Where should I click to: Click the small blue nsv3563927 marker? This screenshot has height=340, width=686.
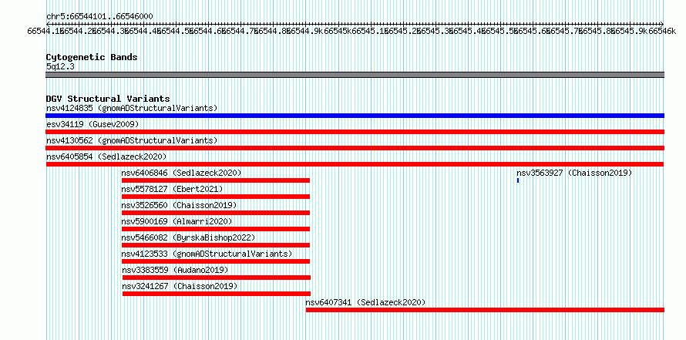coord(517,180)
